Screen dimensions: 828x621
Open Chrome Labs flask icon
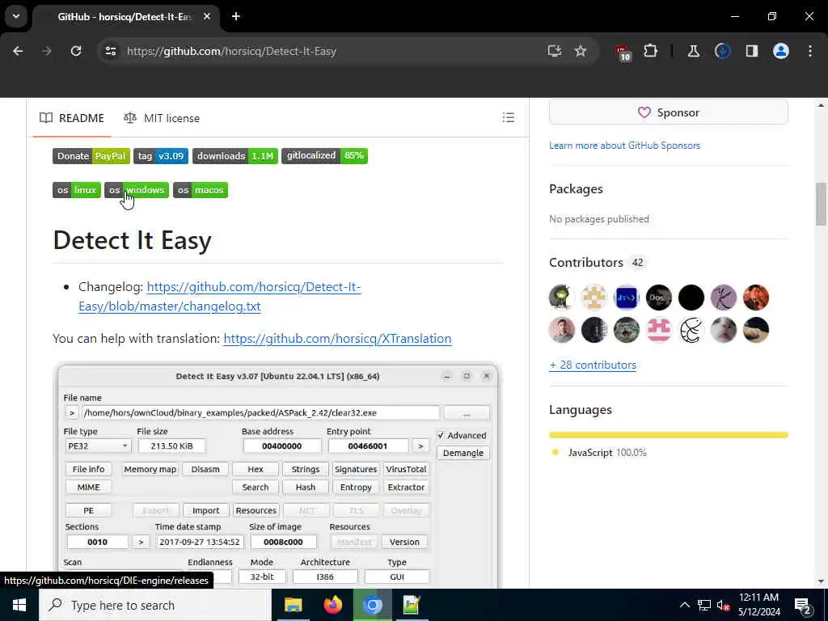pos(693,51)
